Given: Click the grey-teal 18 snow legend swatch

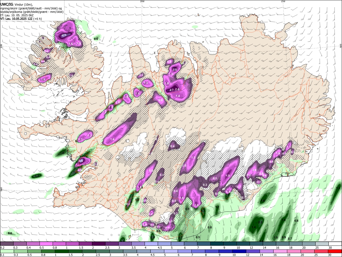Looking at the screenshot, I should click(295, 244).
